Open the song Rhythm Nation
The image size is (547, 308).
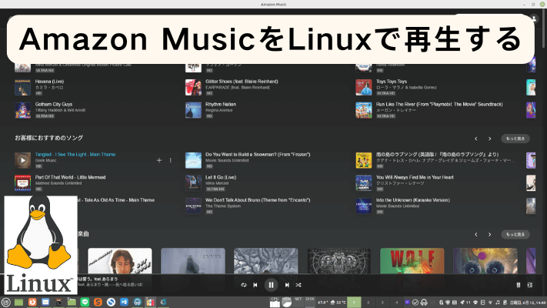(x=221, y=104)
